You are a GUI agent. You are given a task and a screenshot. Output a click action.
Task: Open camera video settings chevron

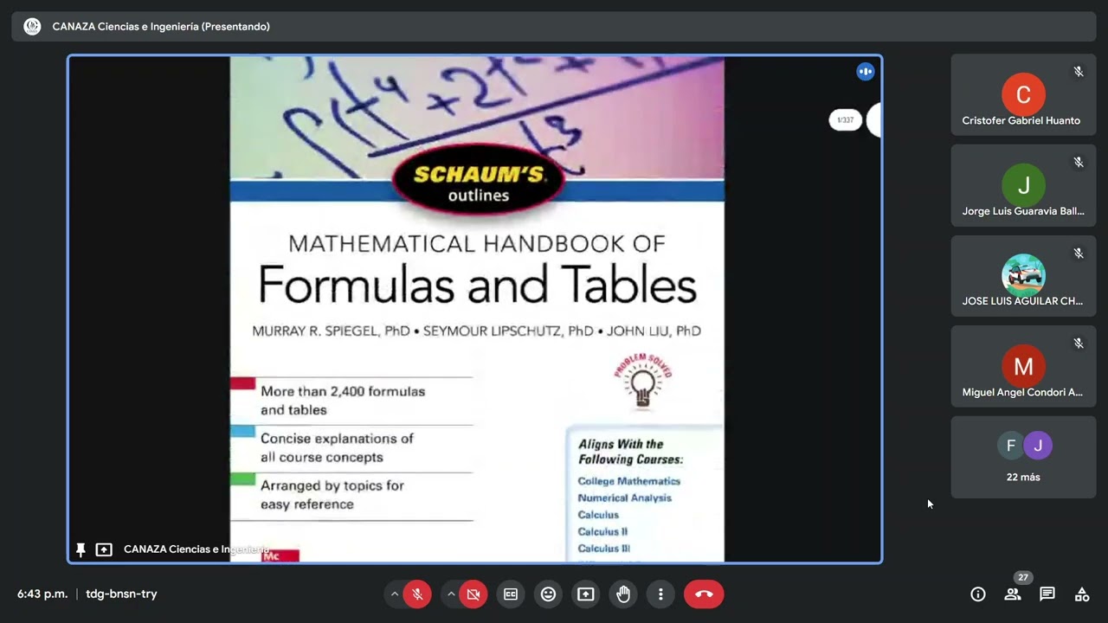tap(451, 594)
